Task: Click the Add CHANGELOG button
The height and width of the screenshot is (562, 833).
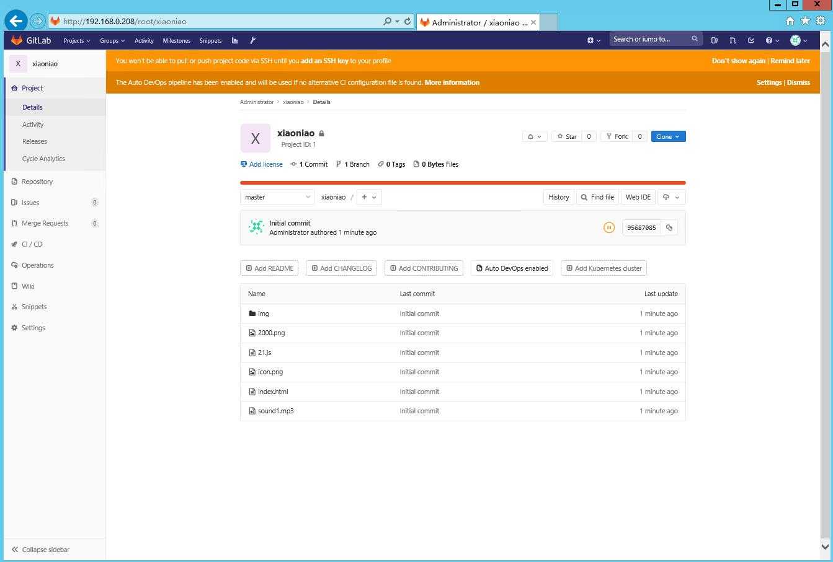Action: point(341,268)
